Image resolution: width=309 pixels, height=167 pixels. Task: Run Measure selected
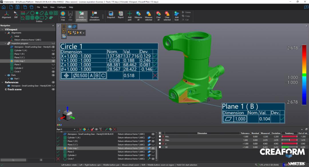tap(148, 16)
